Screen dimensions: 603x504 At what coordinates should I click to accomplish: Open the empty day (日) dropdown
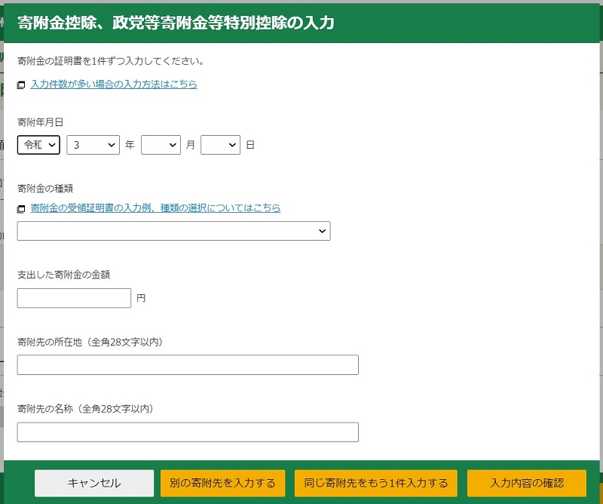pyautogui.click(x=219, y=144)
